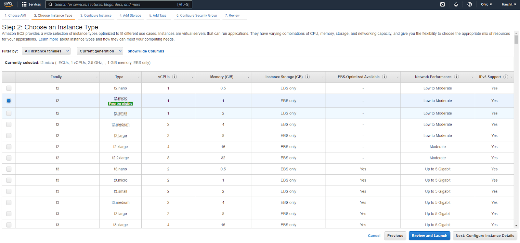Screen dimensions: 520x243
Task: Click the Instance Storage info icon
Action: 307,77
